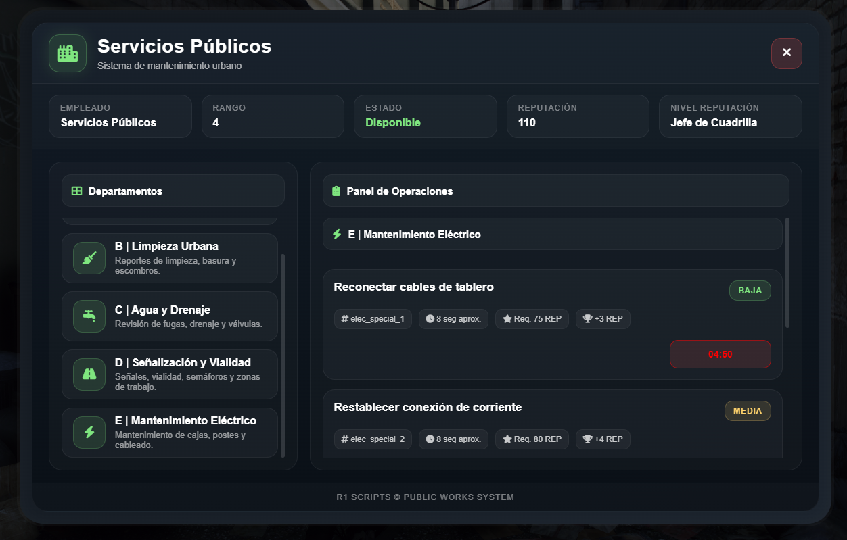This screenshot has width=847, height=540.
Task: Click the +3 REP reward text
Action: point(609,319)
